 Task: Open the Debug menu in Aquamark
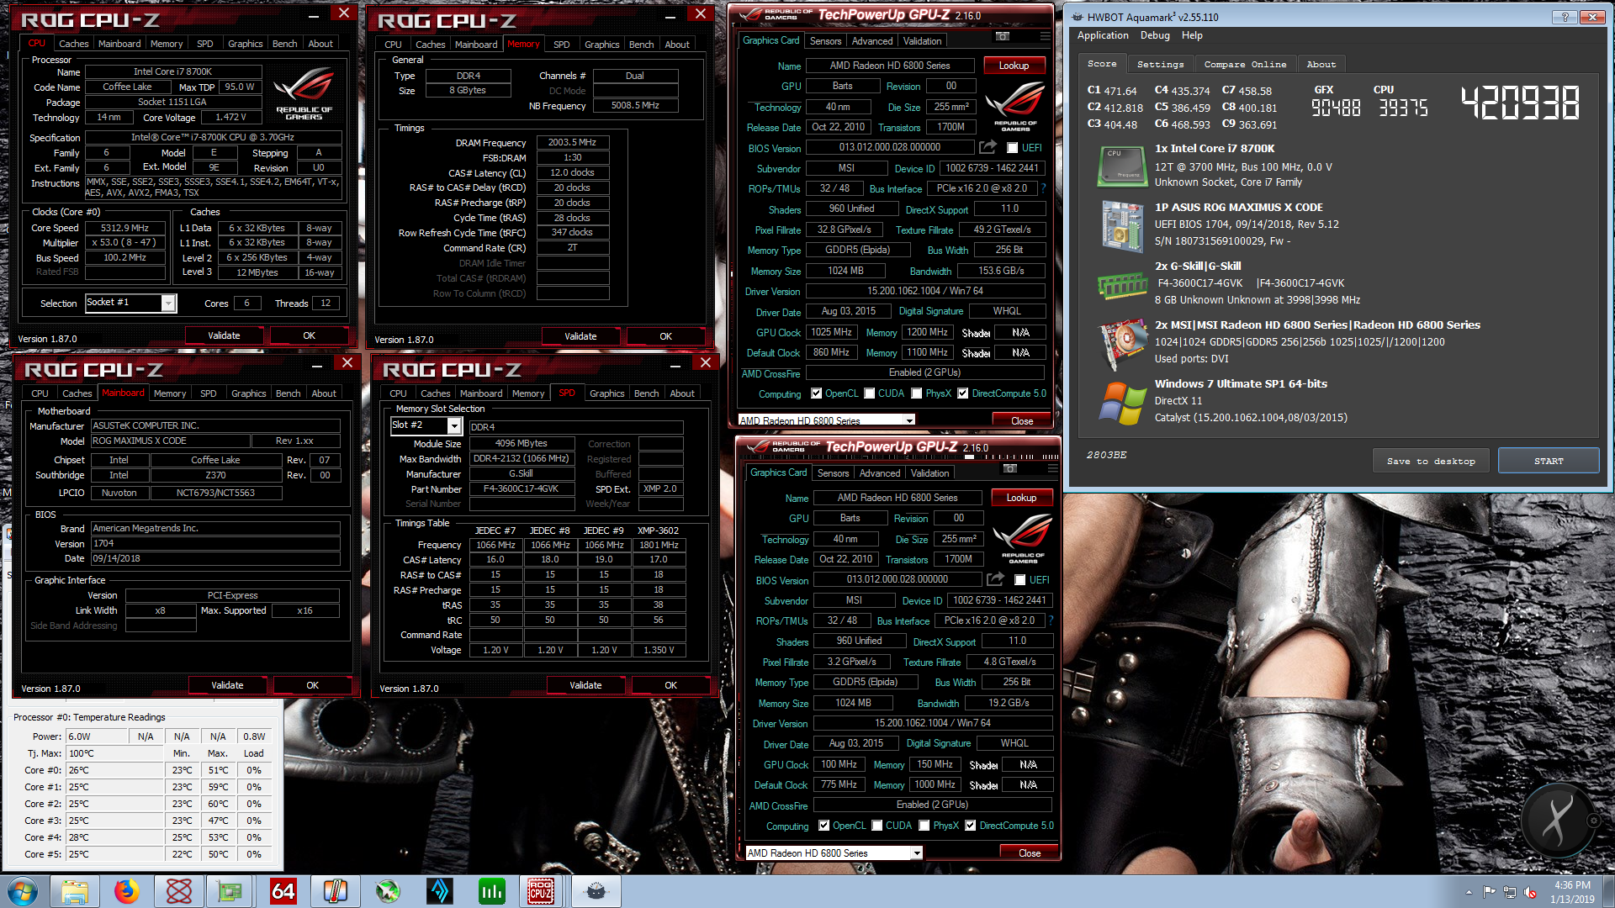[x=1155, y=35]
